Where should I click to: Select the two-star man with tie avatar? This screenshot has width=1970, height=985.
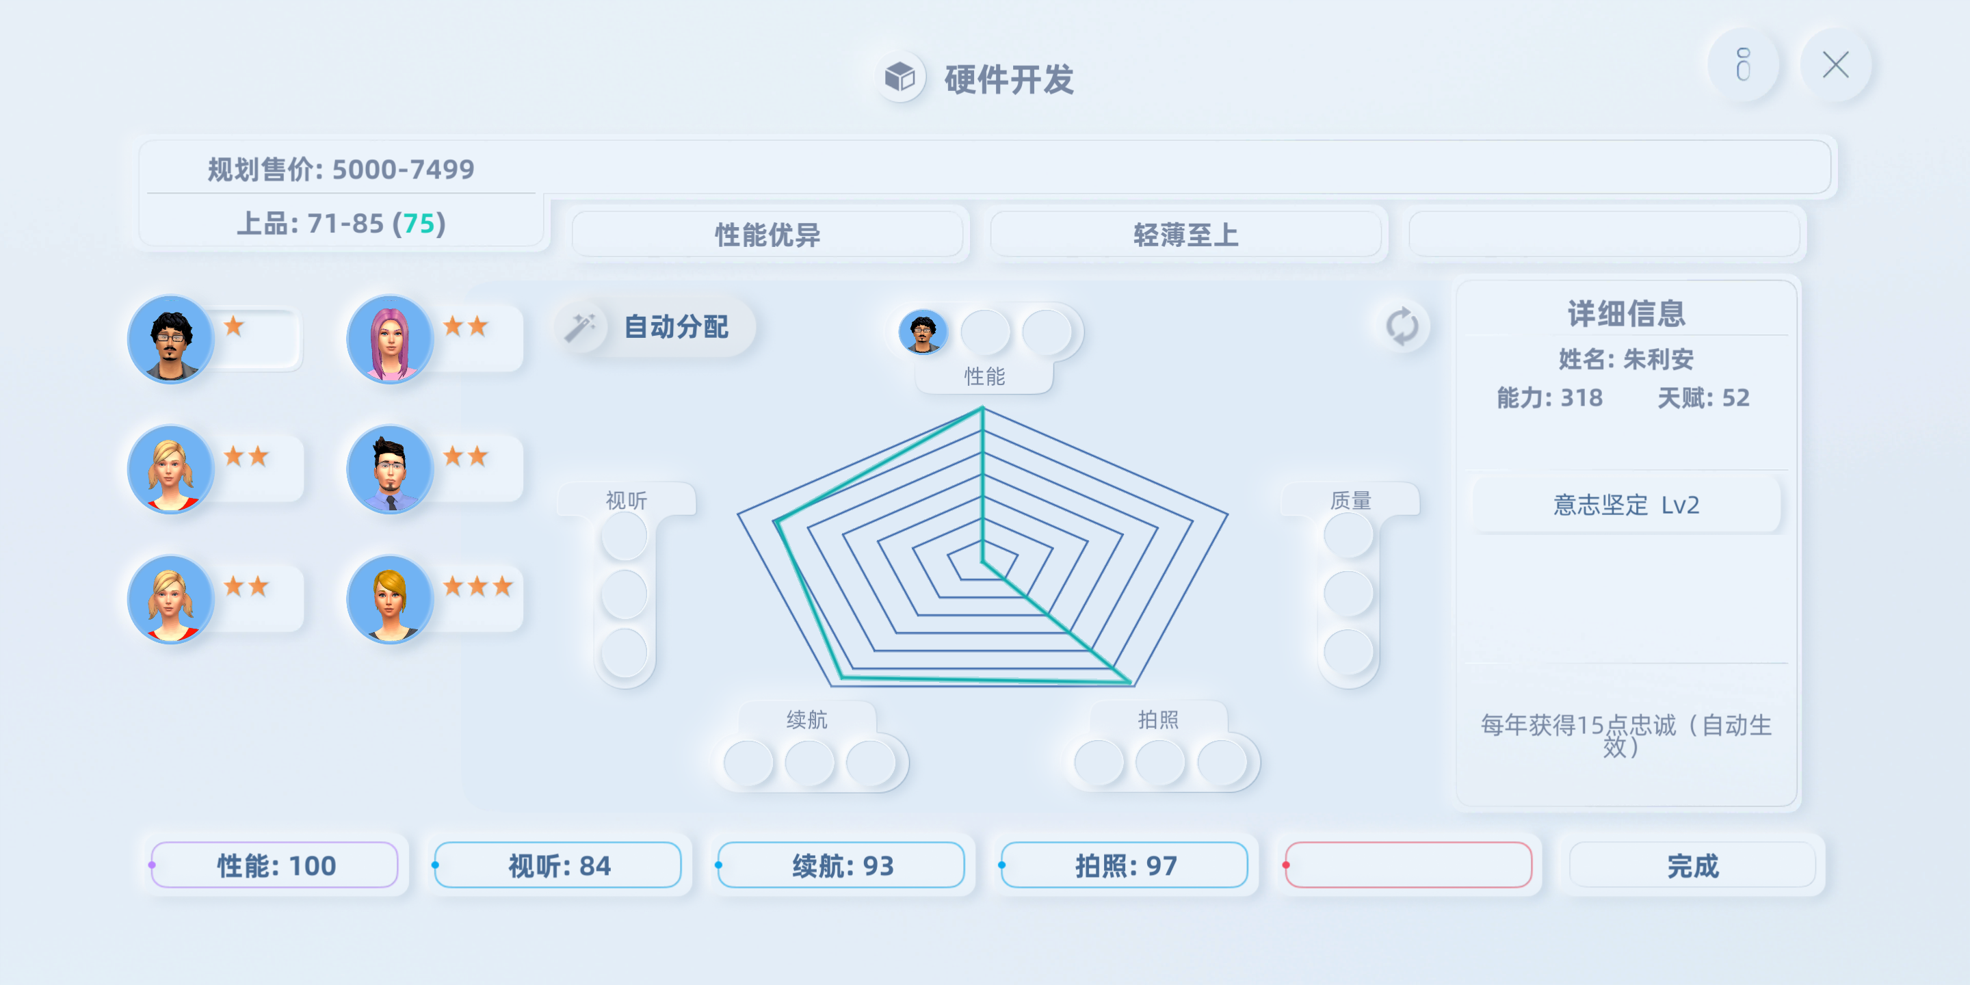click(390, 469)
